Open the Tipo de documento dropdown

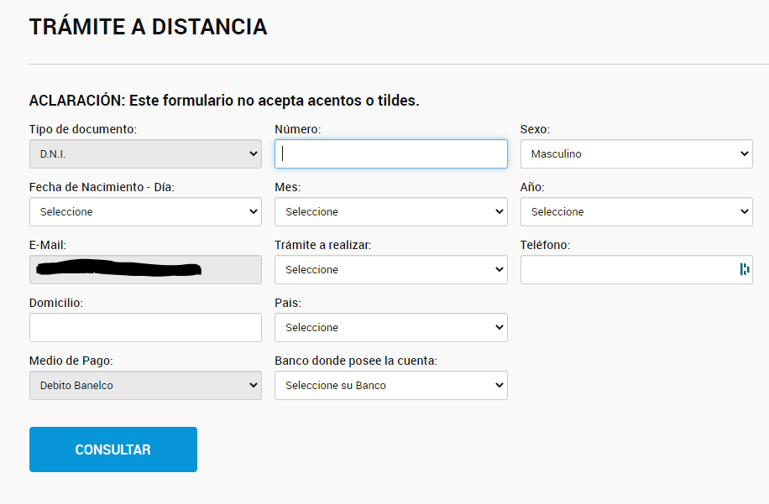[x=145, y=153]
